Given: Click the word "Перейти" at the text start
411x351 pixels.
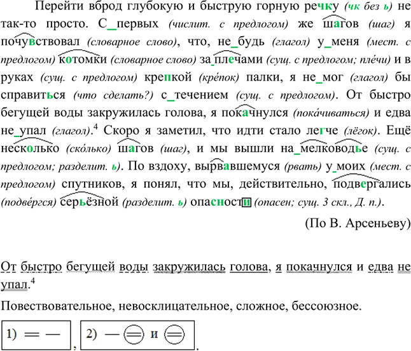Looking at the screenshot, I should click(x=58, y=6).
